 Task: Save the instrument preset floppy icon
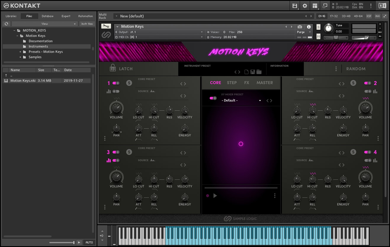tap(253, 72)
